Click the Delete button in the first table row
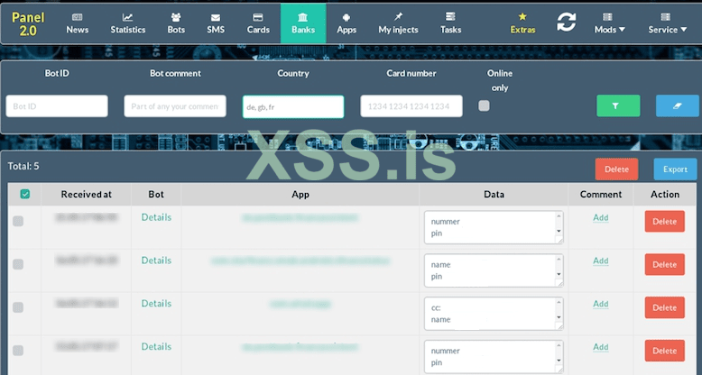702x375 pixels. pyautogui.click(x=664, y=221)
